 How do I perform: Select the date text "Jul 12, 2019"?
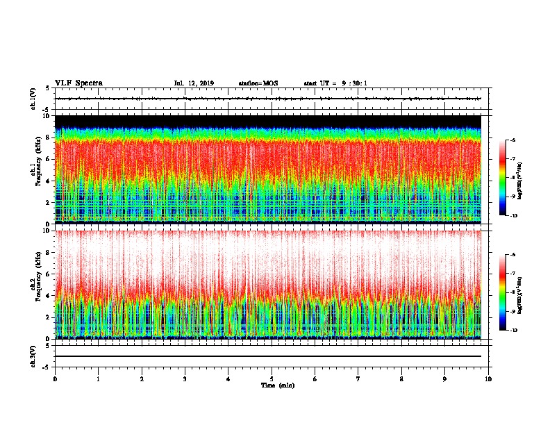pyautogui.click(x=194, y=83)
